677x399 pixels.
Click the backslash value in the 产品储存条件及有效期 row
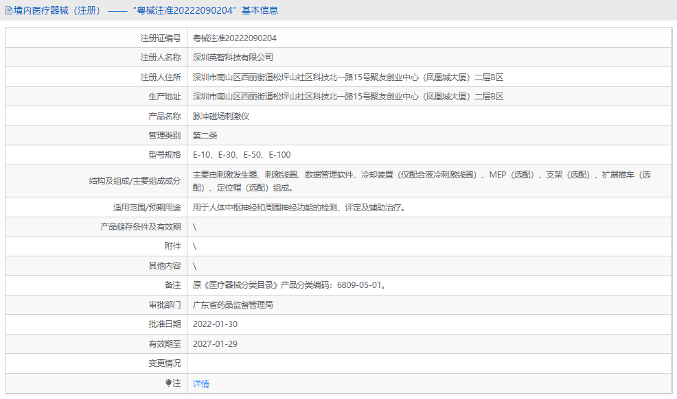pyautogui.click(x=194, y=227)
